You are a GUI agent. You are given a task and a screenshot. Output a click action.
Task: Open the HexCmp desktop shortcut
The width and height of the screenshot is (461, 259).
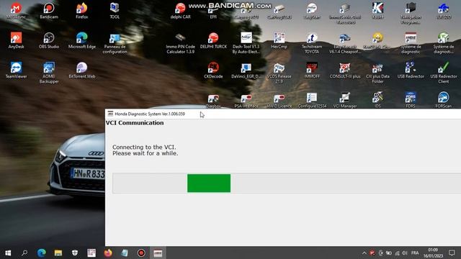(279, 40)
